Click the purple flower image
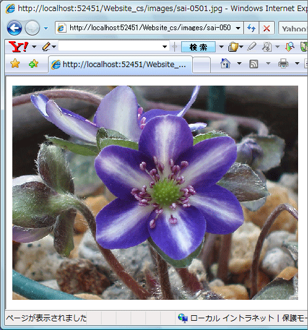 coord(155,192)
